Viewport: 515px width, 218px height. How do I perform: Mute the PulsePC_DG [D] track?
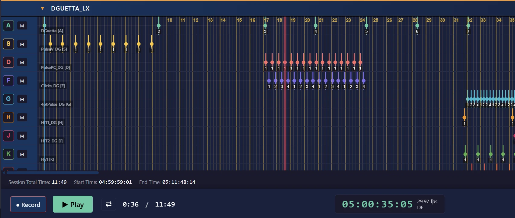click(x=22, y=63)
